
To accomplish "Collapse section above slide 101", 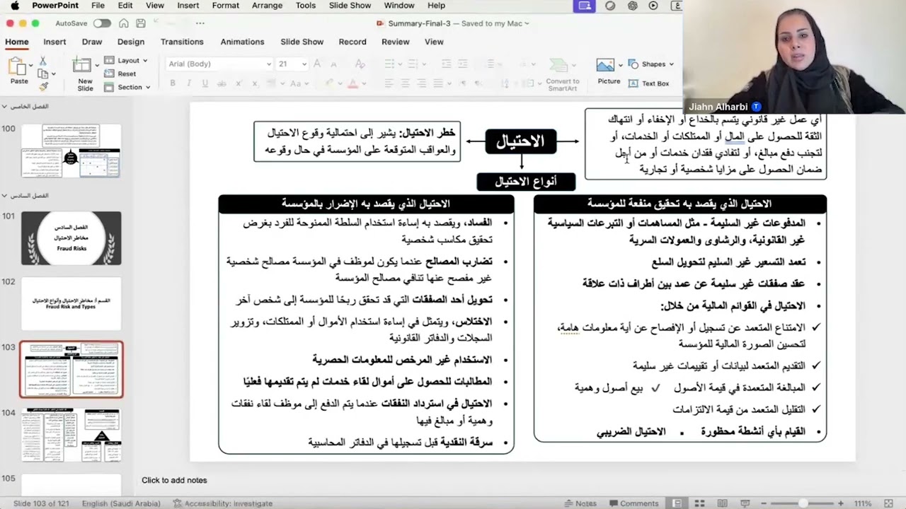I will pos(6,195).
